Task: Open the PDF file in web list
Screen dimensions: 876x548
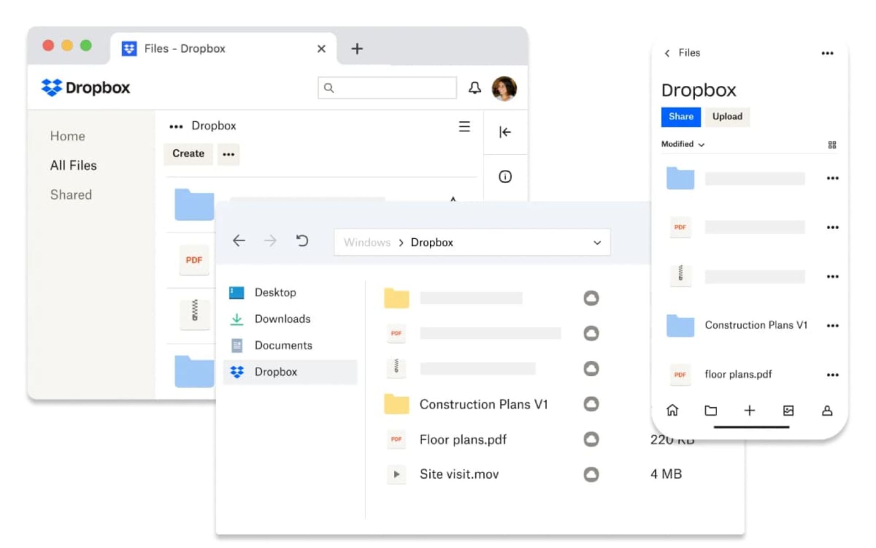Action: [x=194, y=260]
